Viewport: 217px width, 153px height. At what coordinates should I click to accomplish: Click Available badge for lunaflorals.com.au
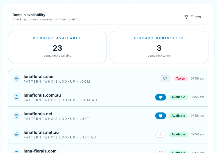178,97
